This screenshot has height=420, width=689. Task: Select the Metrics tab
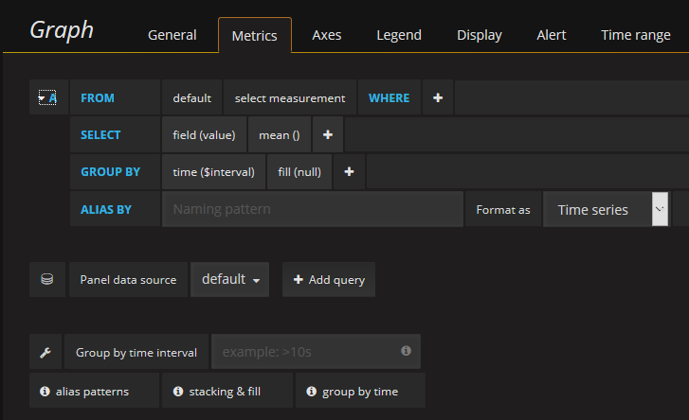click(x=254, y=36)
